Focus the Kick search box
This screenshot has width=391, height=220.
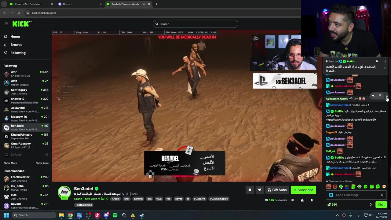[x=195, y=24]
